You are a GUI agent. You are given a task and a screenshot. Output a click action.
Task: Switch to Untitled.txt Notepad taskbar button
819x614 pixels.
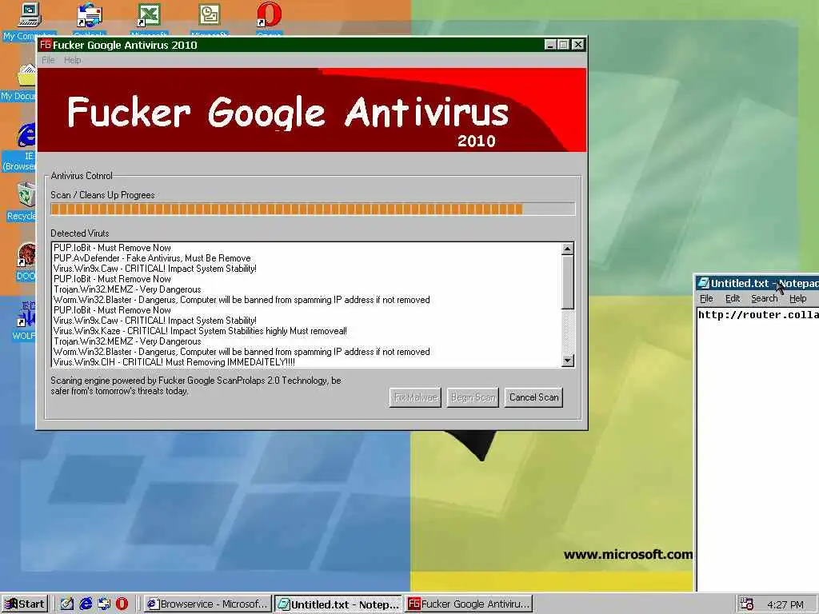coord(338,604)
